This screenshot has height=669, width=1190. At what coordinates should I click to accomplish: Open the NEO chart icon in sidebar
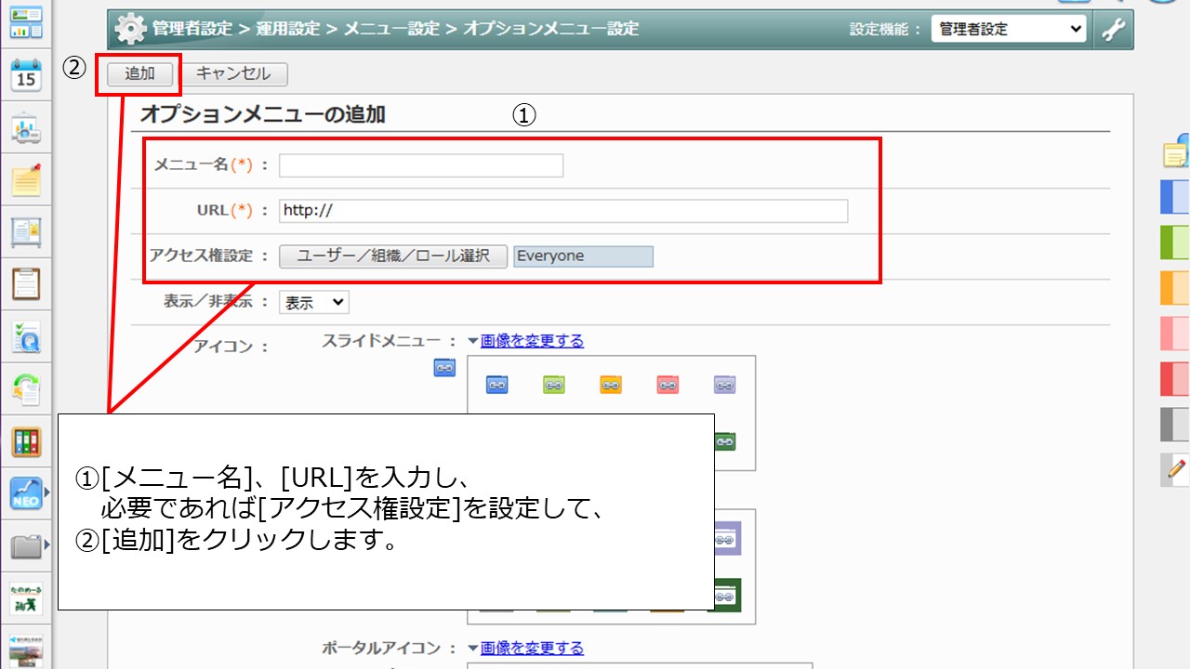point(26,493)
